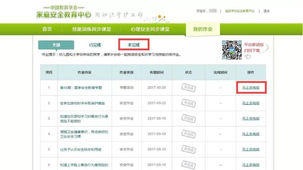Click the 用知识守护生命 slogan

(119, 15)
